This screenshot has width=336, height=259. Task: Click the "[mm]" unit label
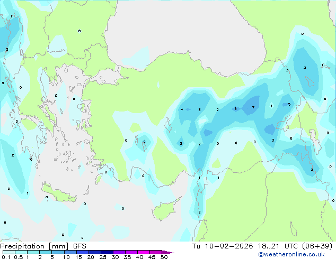tap(58, 246)
